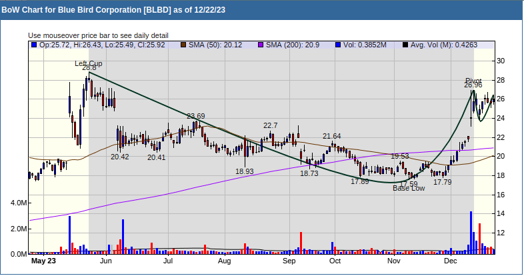Click the 30 price axis label
Screen dimensions: 524x276
point(501,61)
